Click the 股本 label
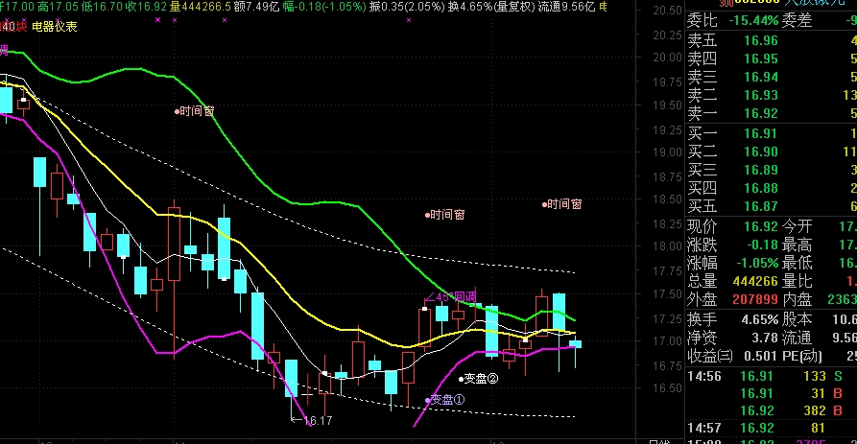Image resolution: width=857 pixels, height=444 pixels. click(797, 319)
